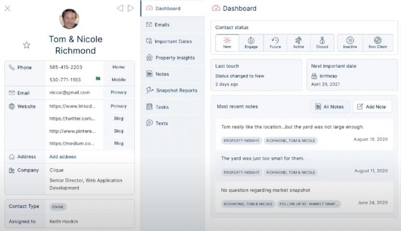Viewport: 401px width, 231px height.
Task: Mark contact status as Closed
Action: coord(322,43)
